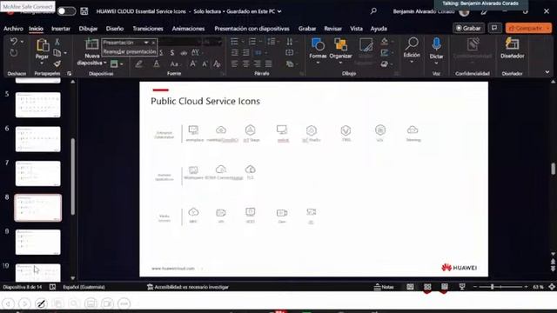The width and height of the screenshot is (557, 313).
Task: Cut selection with scissors icon
Action: [57, 42]
